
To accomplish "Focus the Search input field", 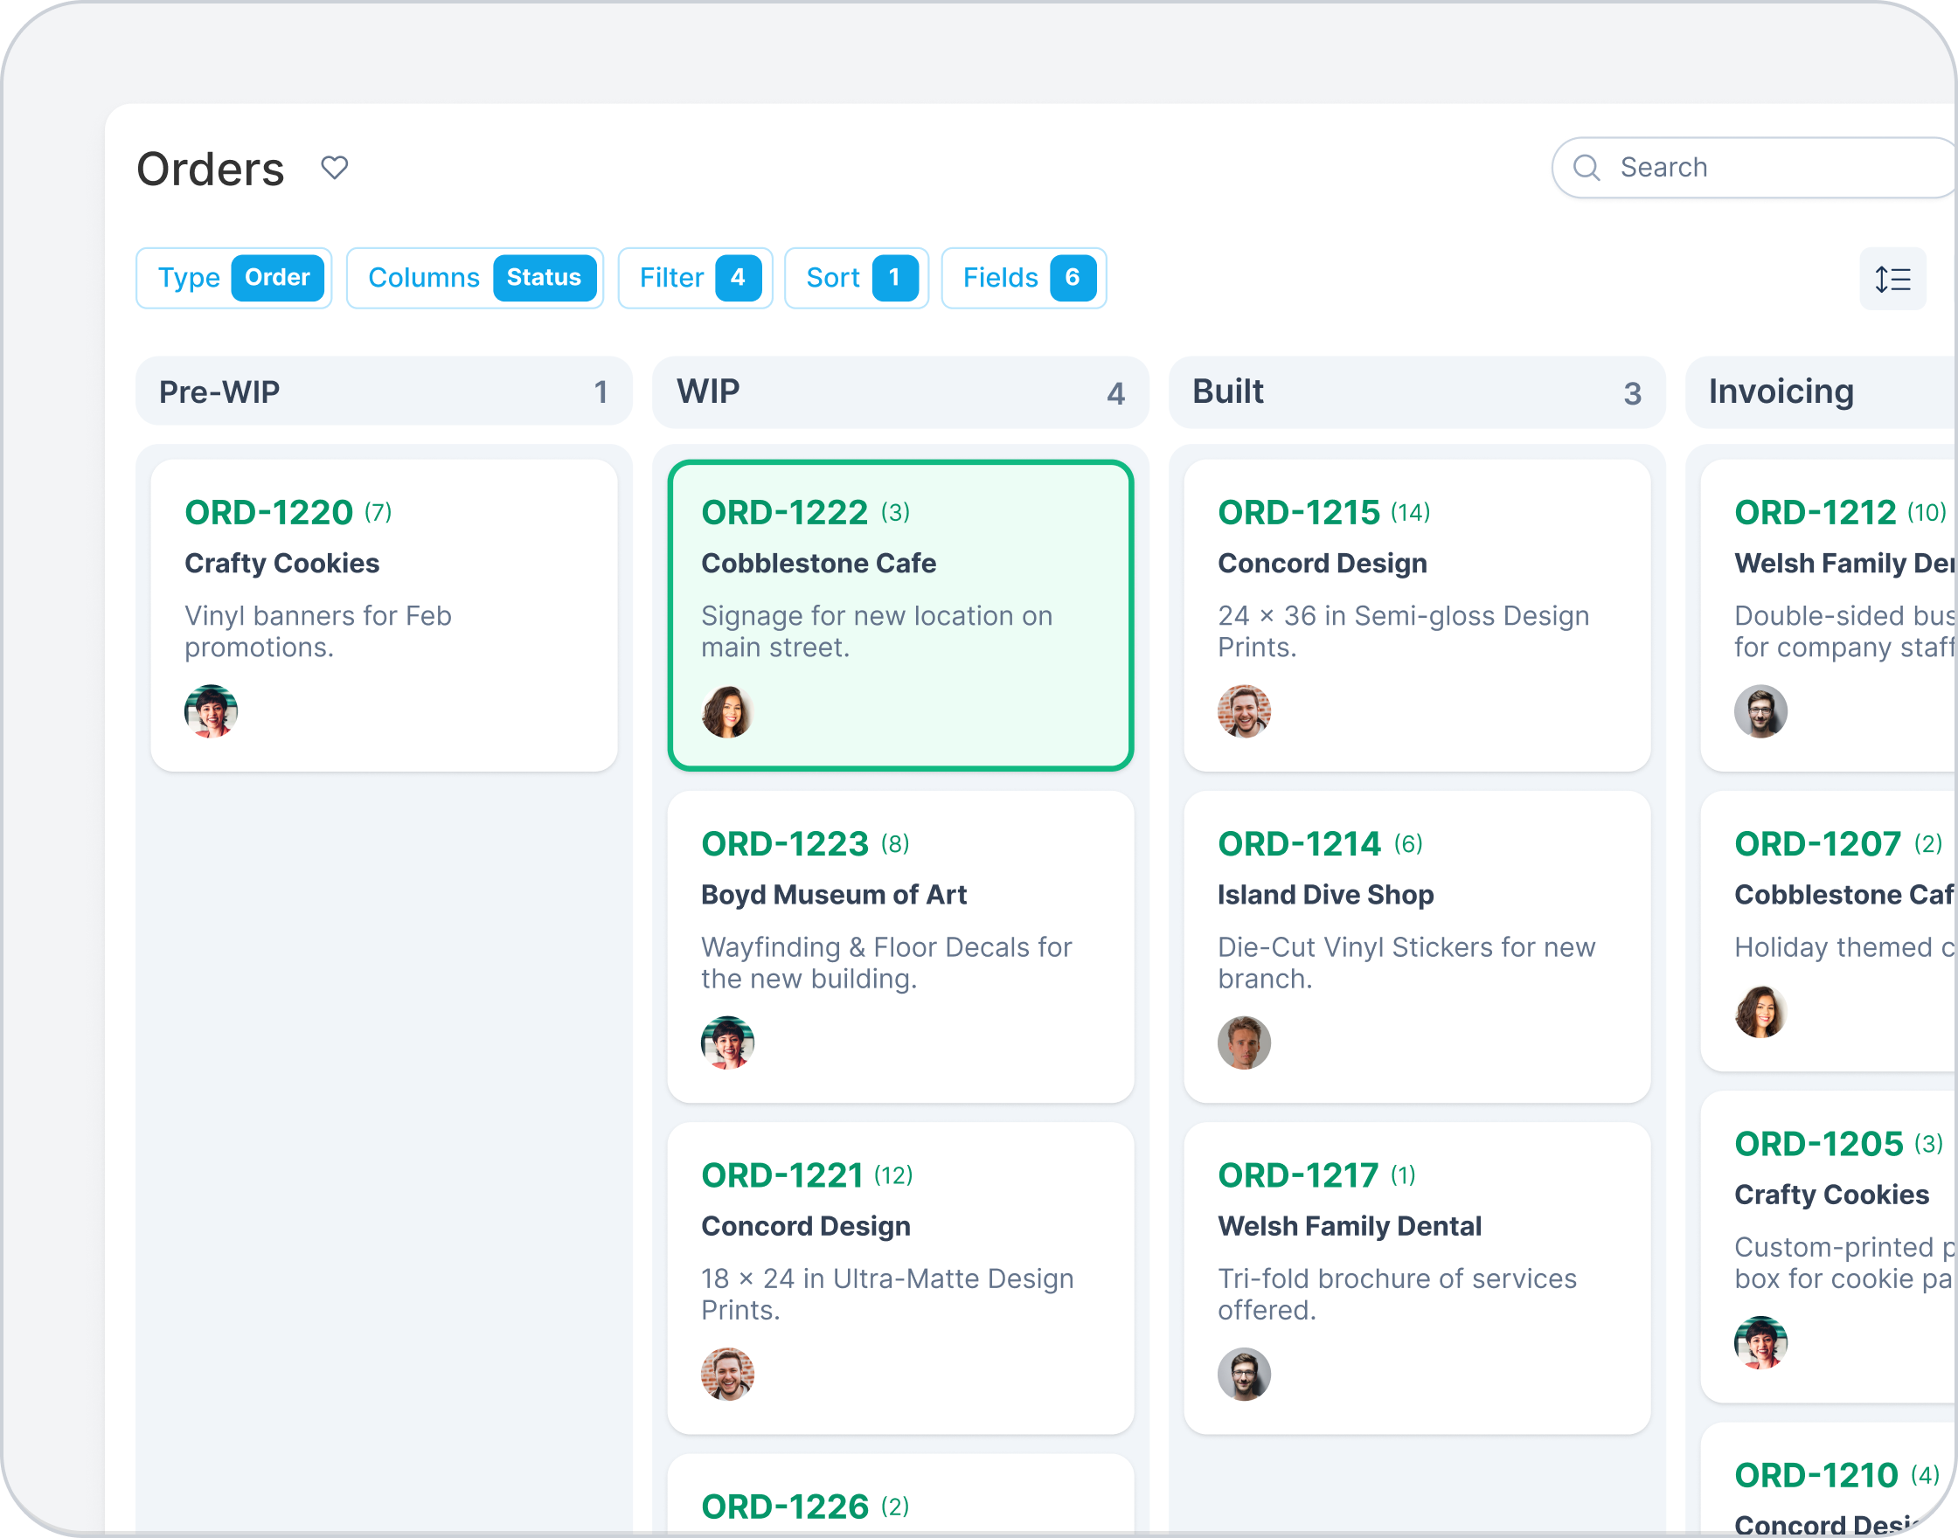I will coord(1766,168).
